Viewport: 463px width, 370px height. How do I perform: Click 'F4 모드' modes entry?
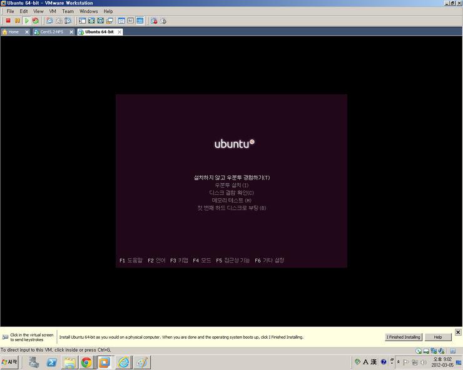(x=202, y=260)
